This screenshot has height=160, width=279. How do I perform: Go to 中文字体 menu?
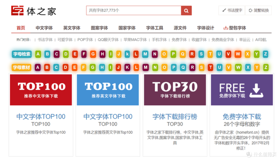click(44, 28)
